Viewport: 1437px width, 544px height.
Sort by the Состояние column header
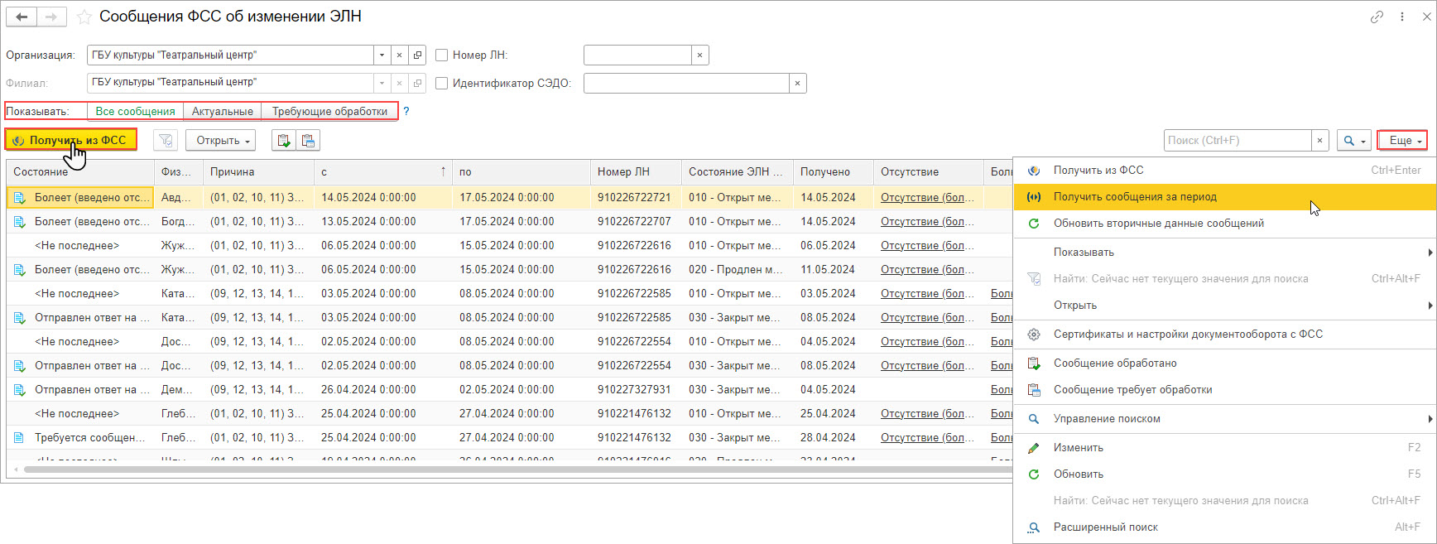click(80, 172)
